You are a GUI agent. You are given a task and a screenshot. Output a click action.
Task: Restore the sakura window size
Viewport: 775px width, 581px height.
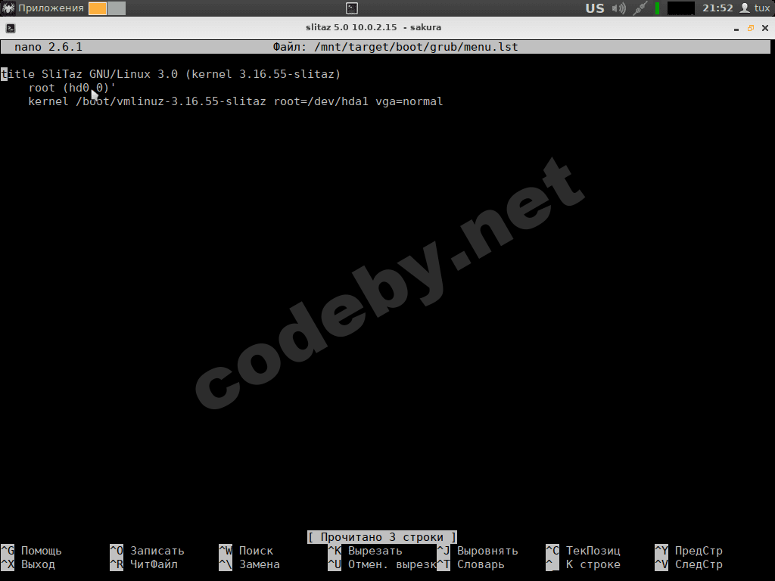click(x=751, y=28)
